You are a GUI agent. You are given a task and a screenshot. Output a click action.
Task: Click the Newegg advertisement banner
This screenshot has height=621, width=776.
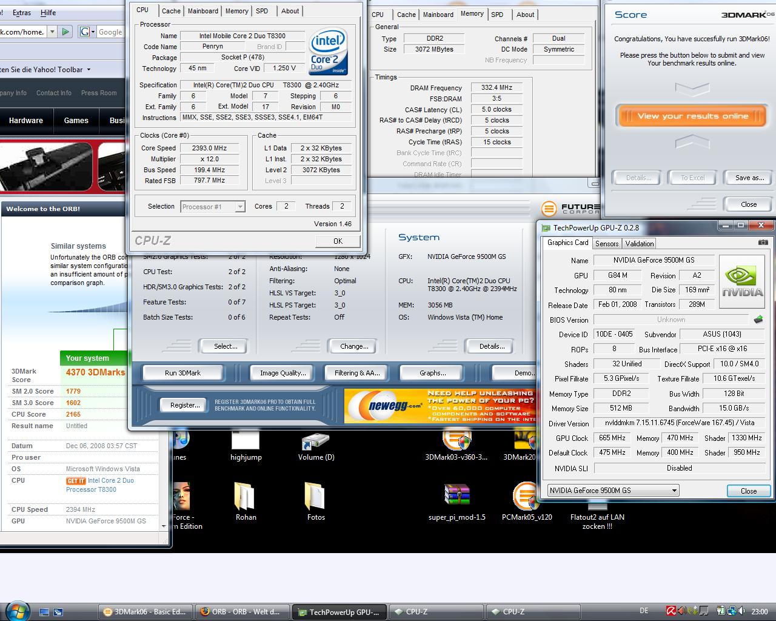coord(440,405)
